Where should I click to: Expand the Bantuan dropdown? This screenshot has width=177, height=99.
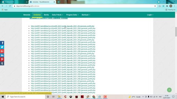point(86,15)
